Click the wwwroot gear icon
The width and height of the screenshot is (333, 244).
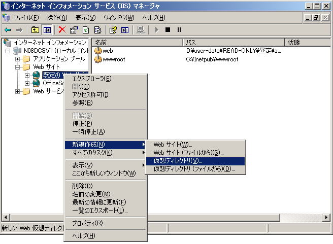point(98,59)
